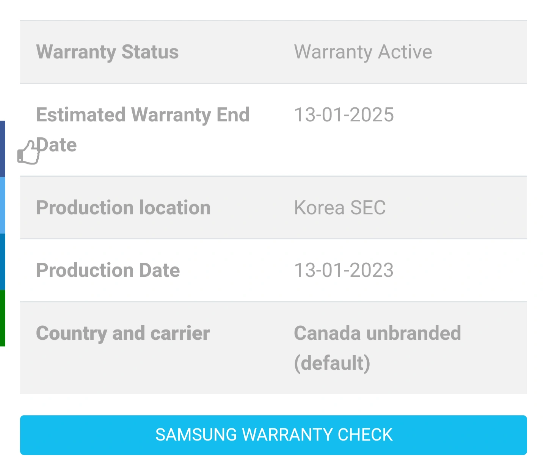The width and height of the screenshot is (546, 458).
Task: Click the medium blue share strip
Action: coord(2,262)
